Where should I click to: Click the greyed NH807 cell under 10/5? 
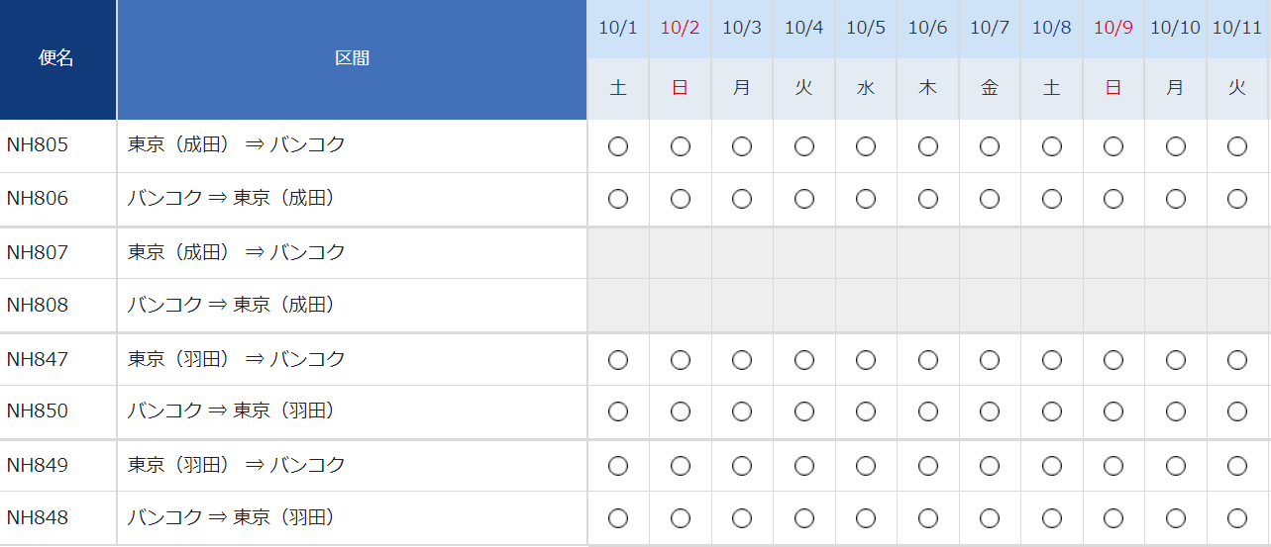866,253
